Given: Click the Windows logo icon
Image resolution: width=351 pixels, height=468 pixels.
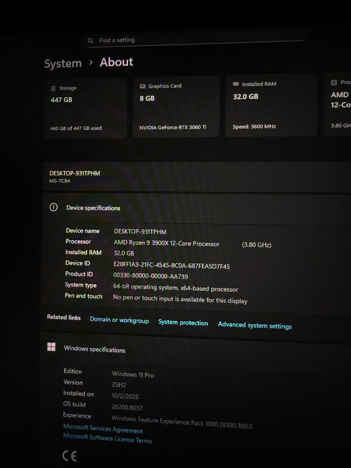Looking at the screenshot, I should click(x=52, y=347).
